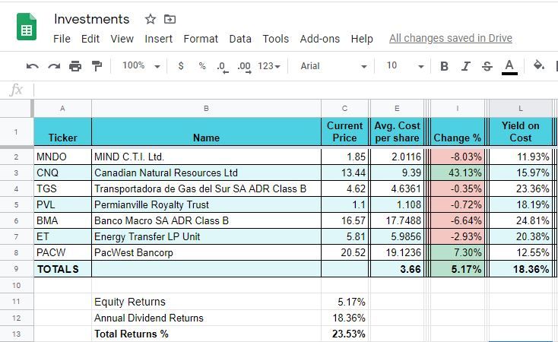This screenshot has width=558, height=342.
Task: Open the Help menu
Action: point(362,39)
